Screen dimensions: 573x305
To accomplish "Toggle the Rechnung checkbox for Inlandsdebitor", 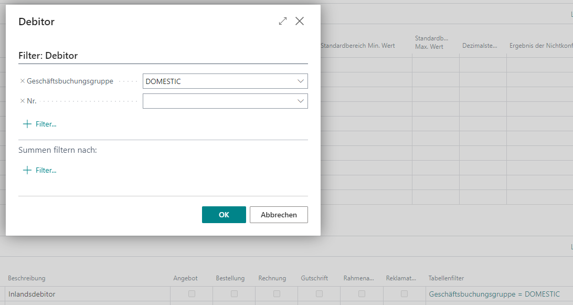I will click(x=277, y=294).
